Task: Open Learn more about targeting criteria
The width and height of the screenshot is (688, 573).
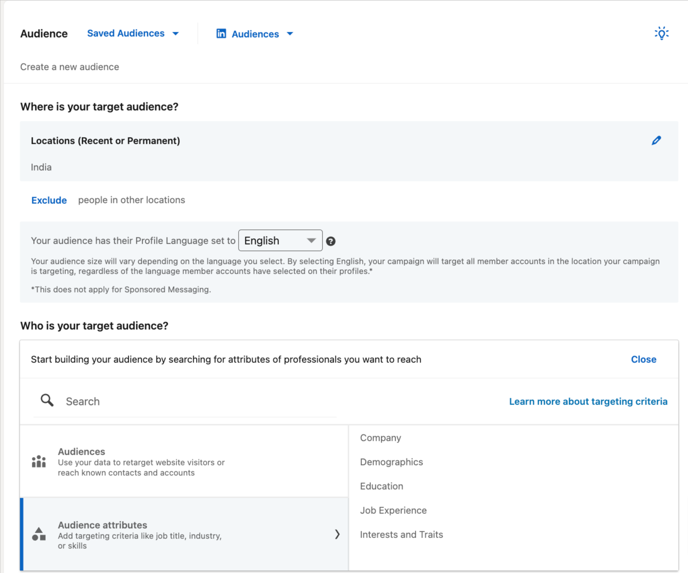Action: [588, 401]
